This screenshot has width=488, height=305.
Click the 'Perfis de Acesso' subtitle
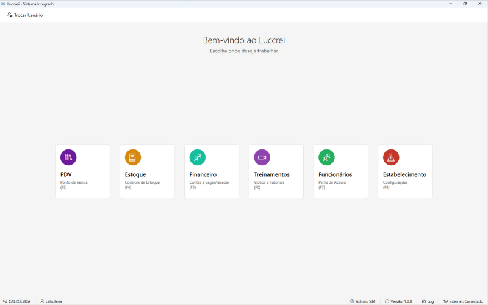click(x=332, y=182)
